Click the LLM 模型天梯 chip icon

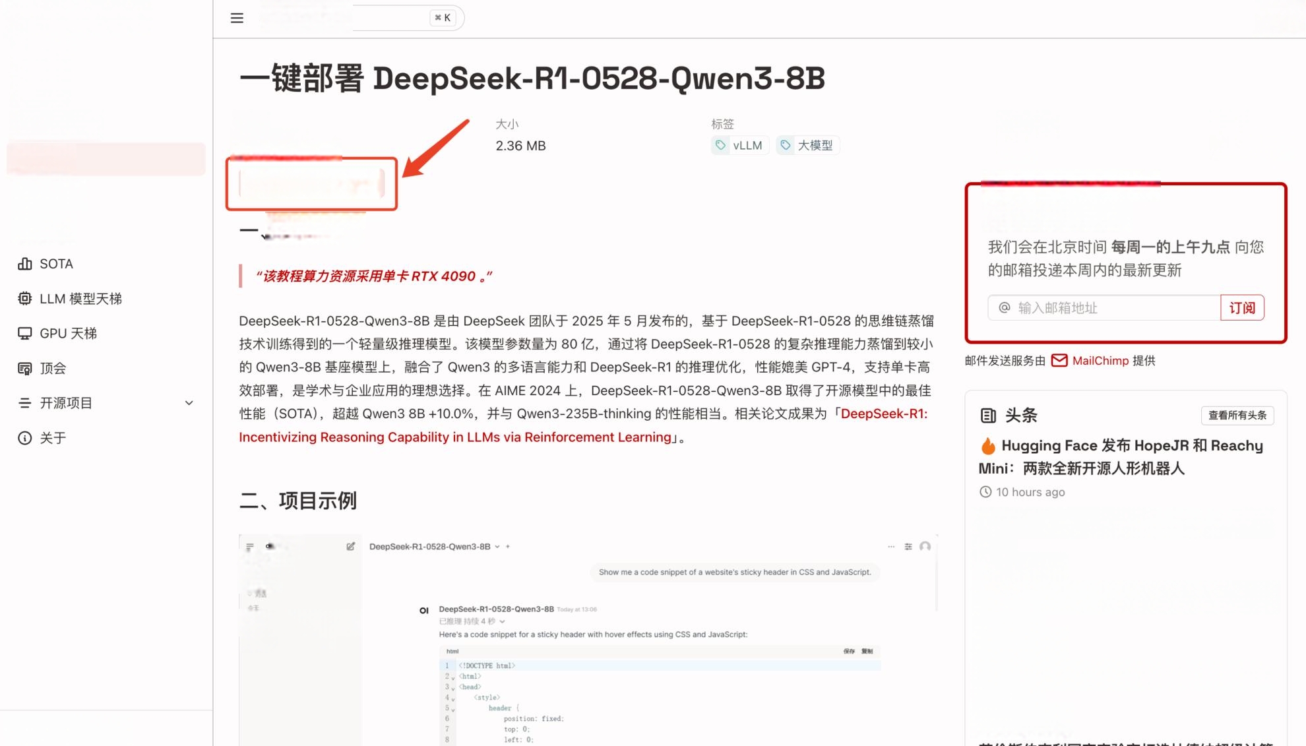pyautogui.click(x=25, y=299)
